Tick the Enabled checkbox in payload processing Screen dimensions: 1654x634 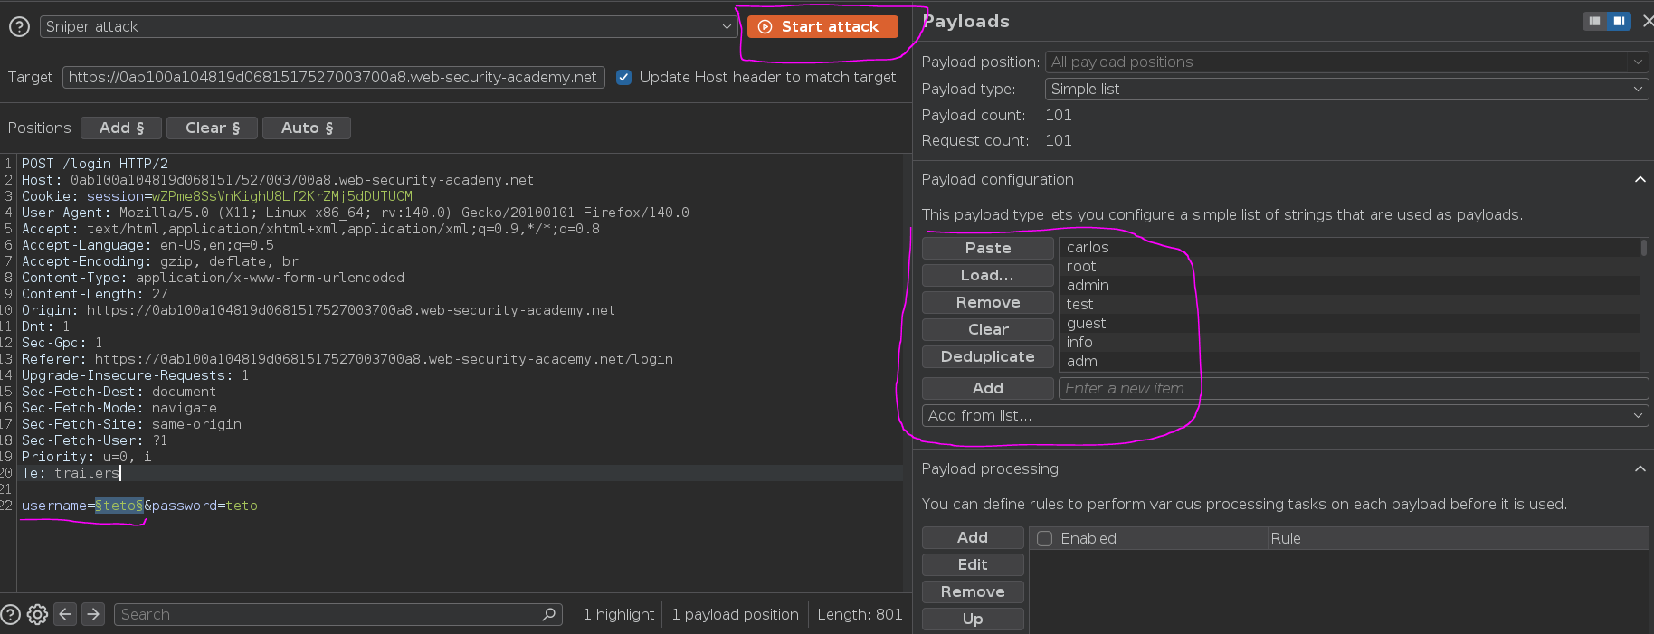coord(1044,538)
